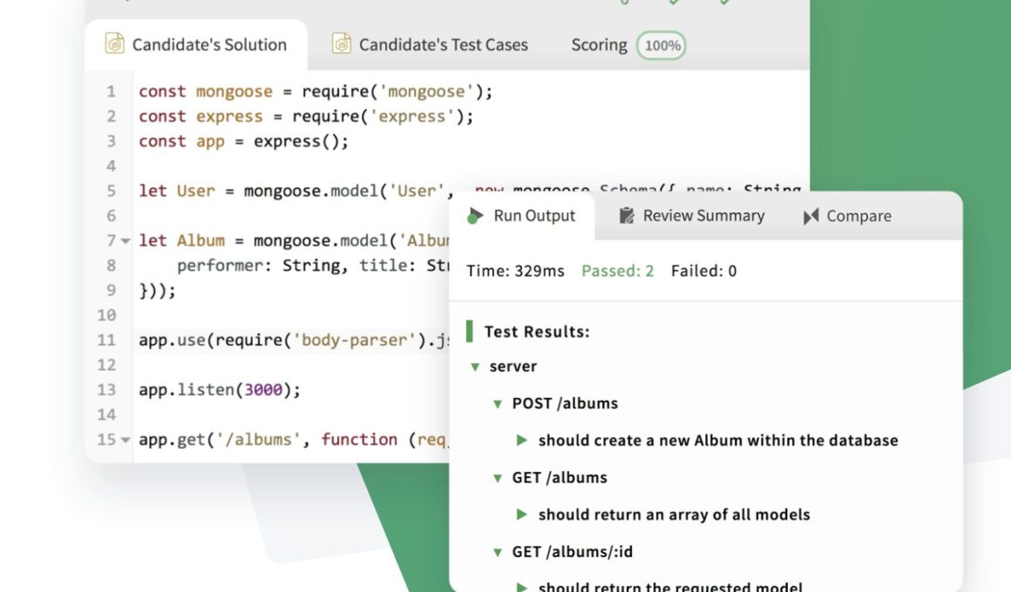Click the 'Album' variable on line 7

200,240
